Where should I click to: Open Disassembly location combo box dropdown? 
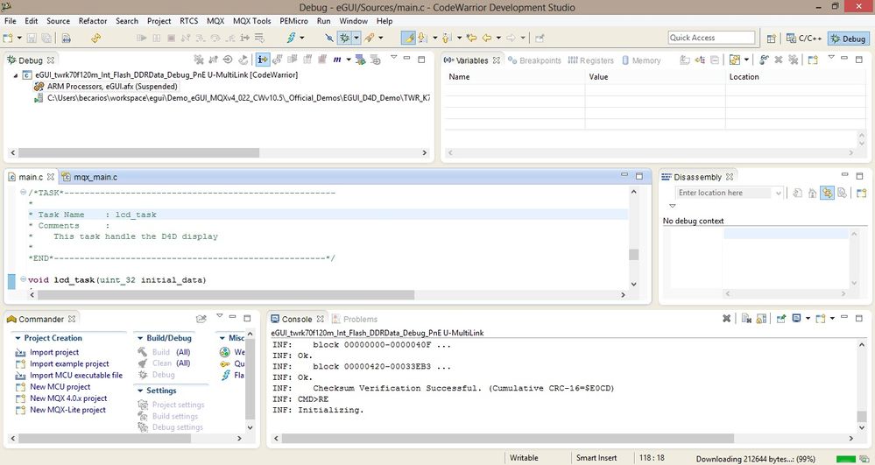click(x=778, y=193)
